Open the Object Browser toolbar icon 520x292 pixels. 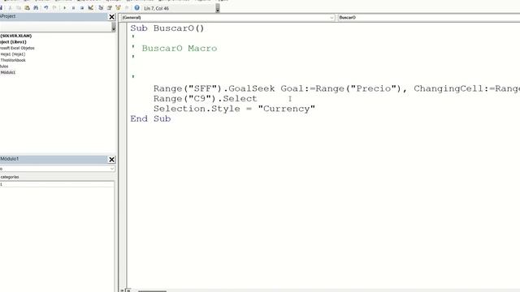[x=118, y=8]
